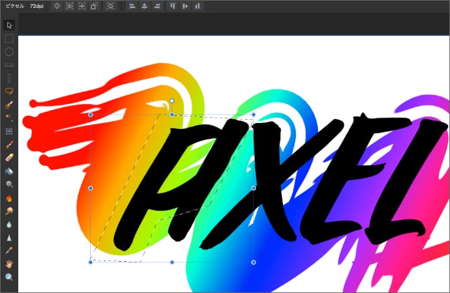Select the Burn flame tool
Screen dimensions: 450x293
tap(9, 197)
